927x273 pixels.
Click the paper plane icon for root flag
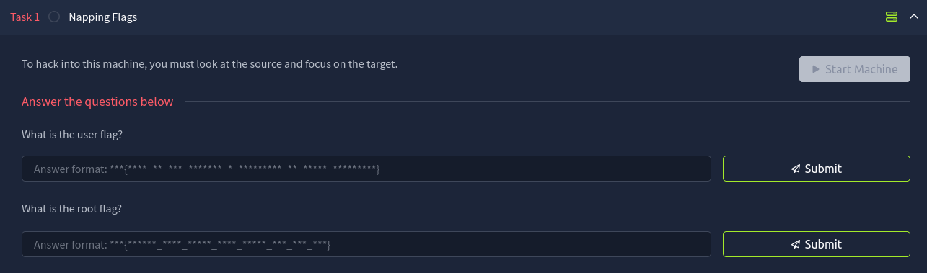coord(796,244)
